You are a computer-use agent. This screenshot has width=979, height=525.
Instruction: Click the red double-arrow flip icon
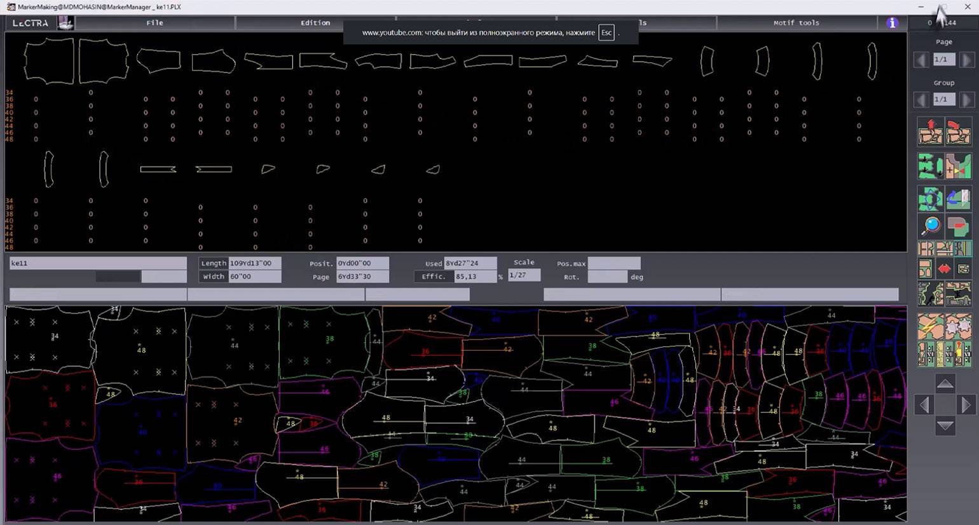tap(945, 269)
